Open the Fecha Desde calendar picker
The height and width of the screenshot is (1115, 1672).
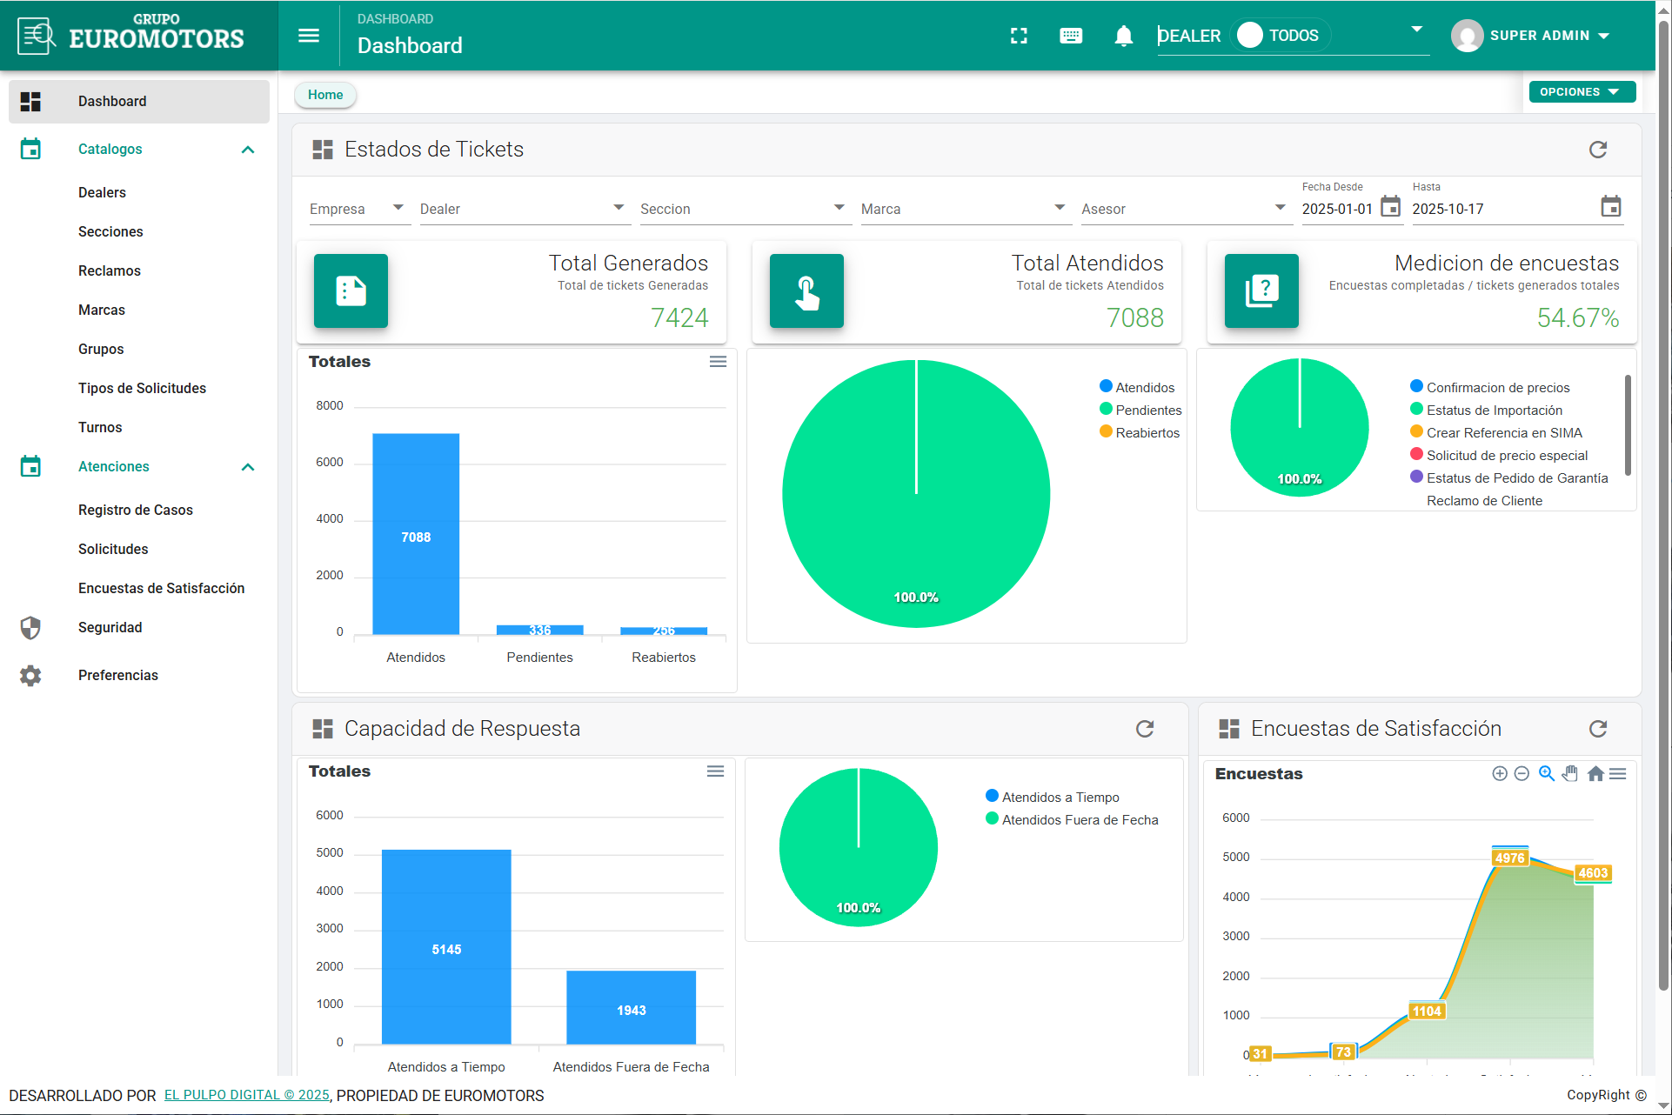point(1391,207)
